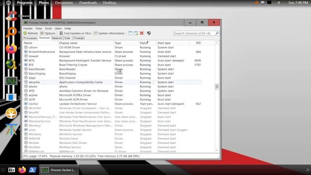Click the service icon beside BITS

[x=26, y=60]
